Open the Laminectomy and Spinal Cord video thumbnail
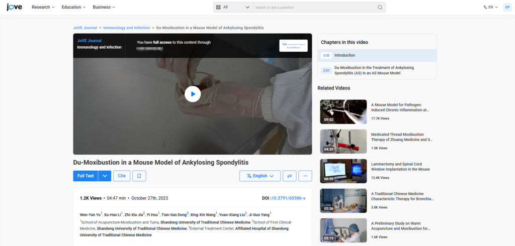The image size is (515, 246). click(343, 171)
